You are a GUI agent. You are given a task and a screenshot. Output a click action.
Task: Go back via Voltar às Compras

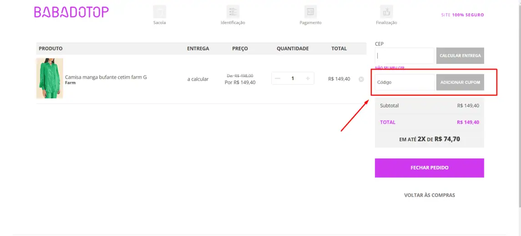[429, 195]
